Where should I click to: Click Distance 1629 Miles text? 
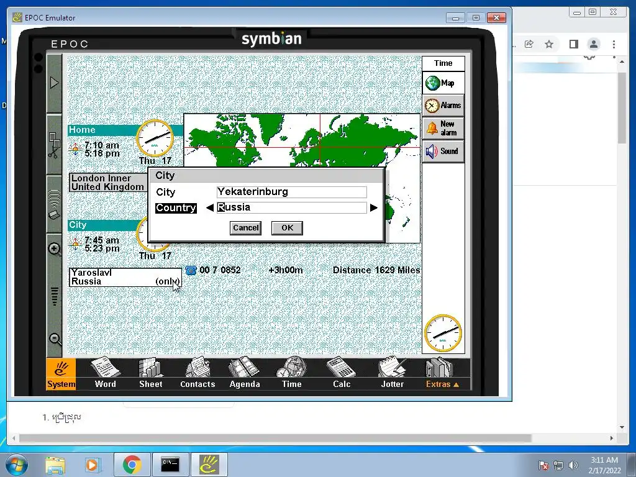376,270
